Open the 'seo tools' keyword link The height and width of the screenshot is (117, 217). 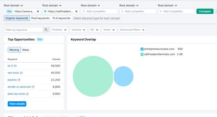click(x=13, y=73)
